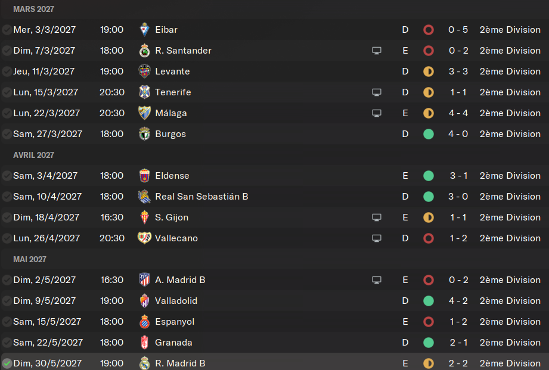This screenshot has height=370, width=549.
Task: Open the 4 - 4 result against Málaga
Action: 458,113
